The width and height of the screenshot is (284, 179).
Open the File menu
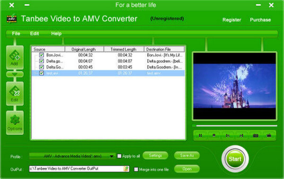[x=16, y=34]
